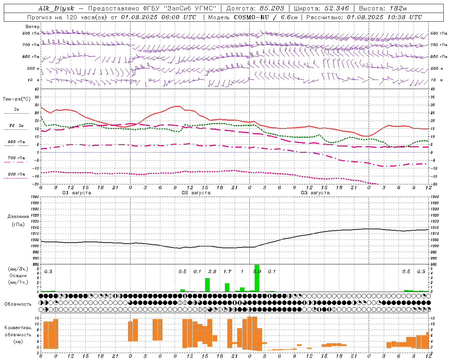This screenshot has height=359, width=449.
Task: Select the Осадки panel label
Action: coord(18,276)
